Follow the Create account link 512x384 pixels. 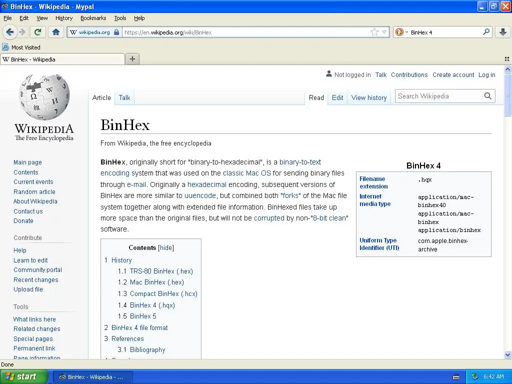coord(453,75)
